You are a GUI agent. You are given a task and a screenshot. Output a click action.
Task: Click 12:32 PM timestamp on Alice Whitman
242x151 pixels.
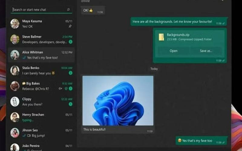[67, 52]
